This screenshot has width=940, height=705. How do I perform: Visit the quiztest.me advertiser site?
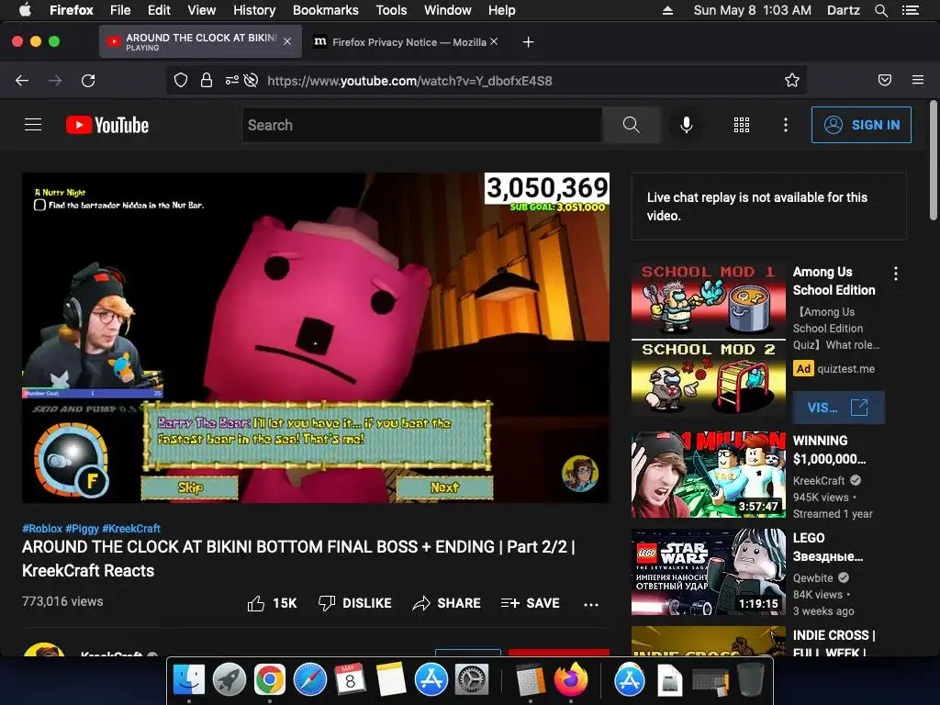click(x=838, y=408)
